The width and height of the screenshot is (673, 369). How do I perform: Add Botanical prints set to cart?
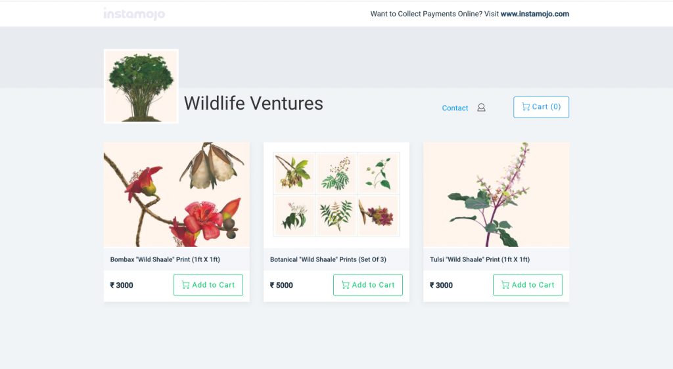(368, 285)
